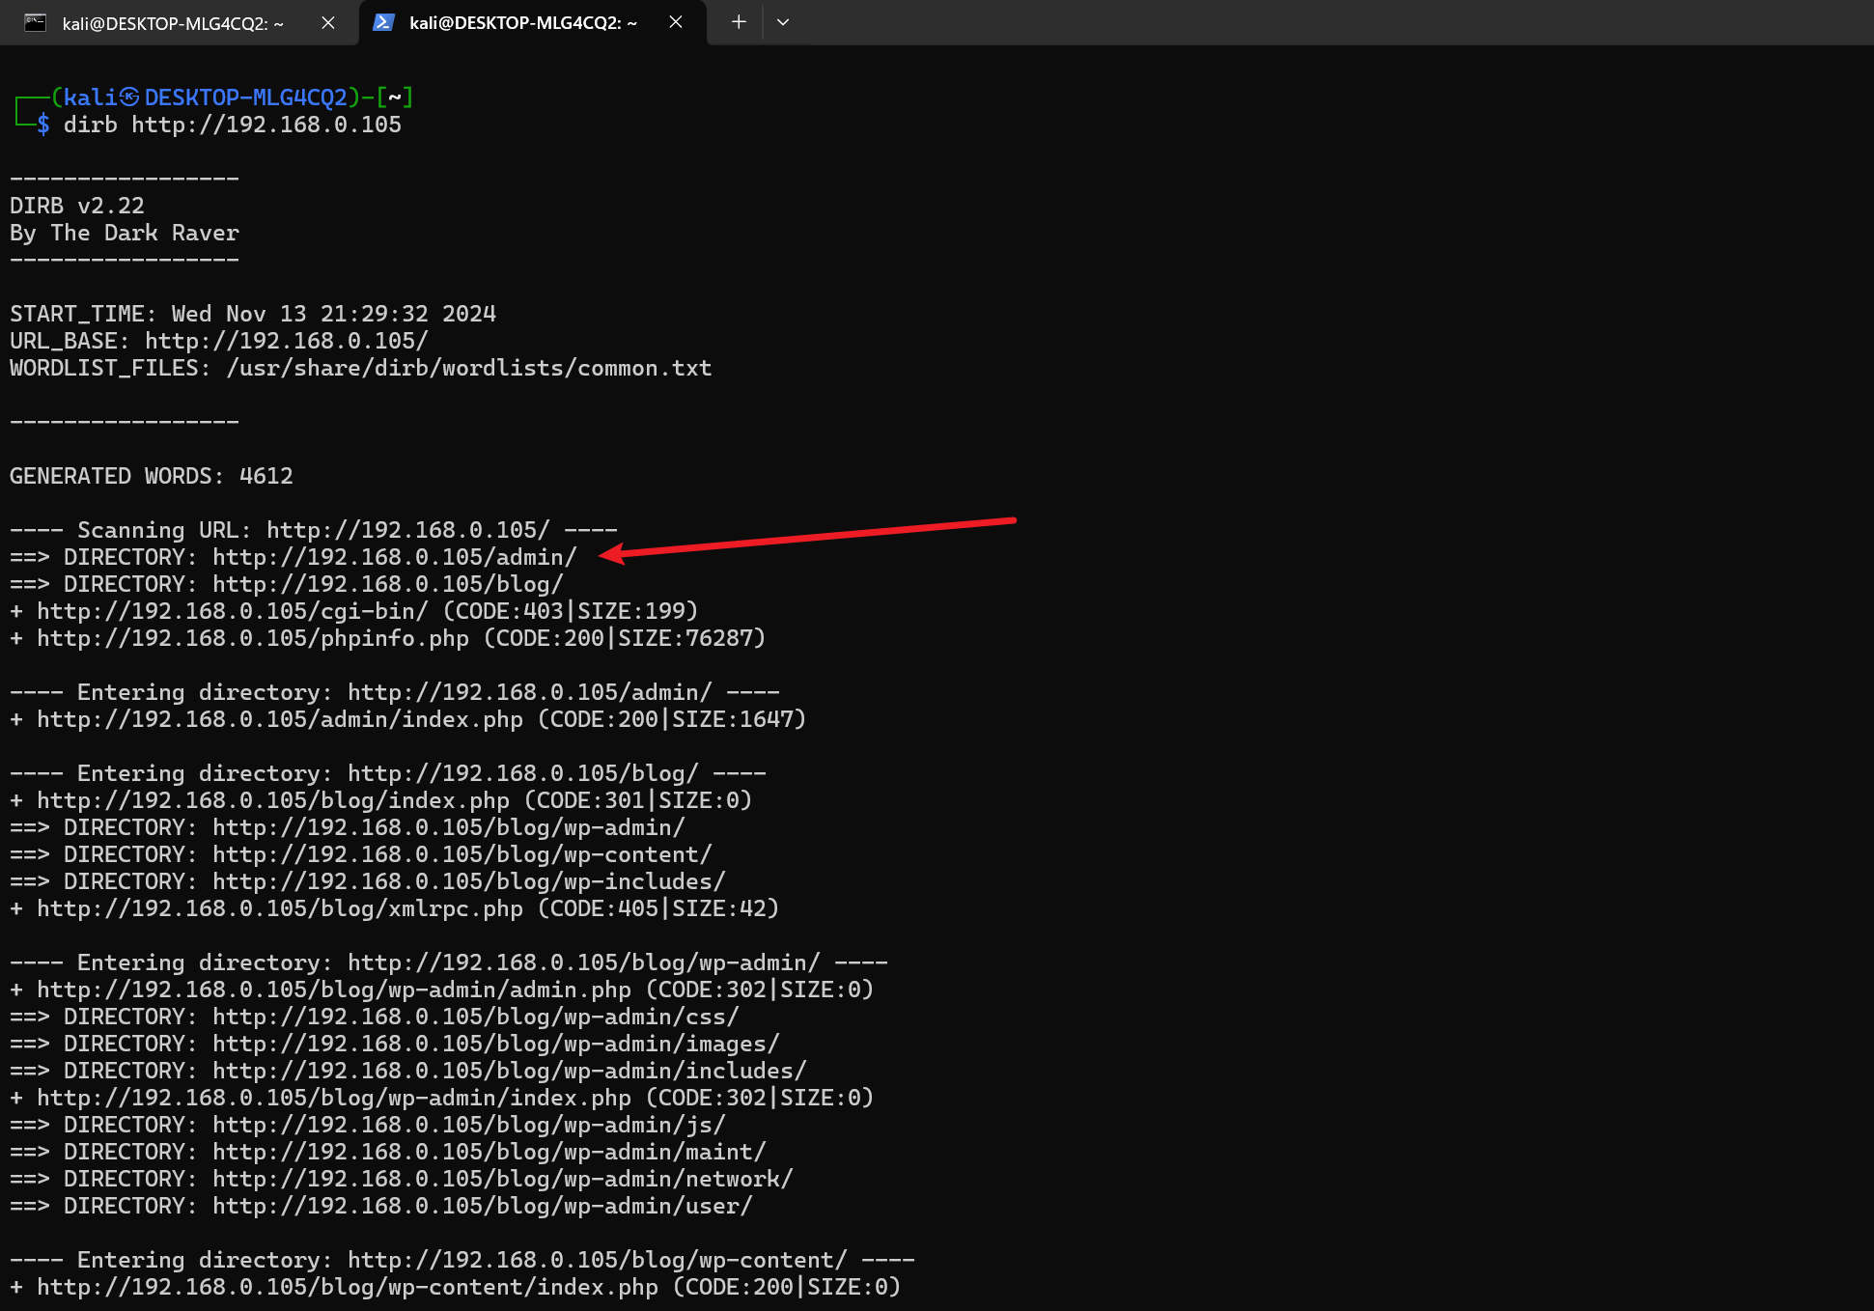Open the blog/wp-admin/user/ directory URL
This screenshot has width=1874, height=1311.
pyautogui.click(x=482, y=1206)
